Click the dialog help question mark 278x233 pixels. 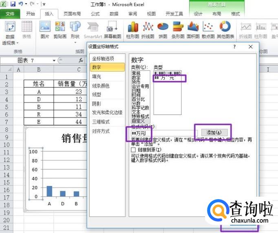(x=234, y=47)
